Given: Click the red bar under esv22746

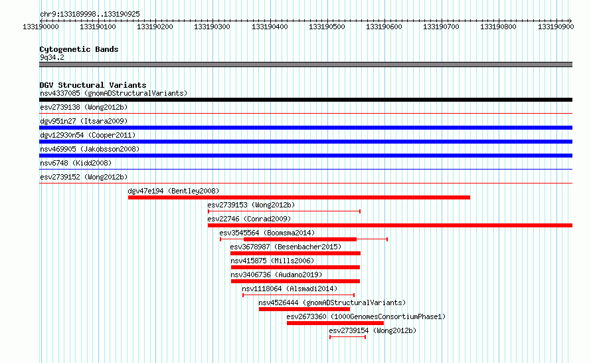Looking at the screenshot, I should point(390,225).
